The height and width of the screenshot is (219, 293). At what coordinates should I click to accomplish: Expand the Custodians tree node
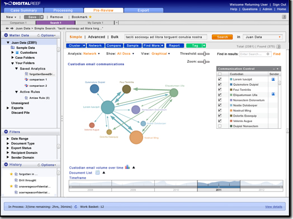click(x=12, y=53)
